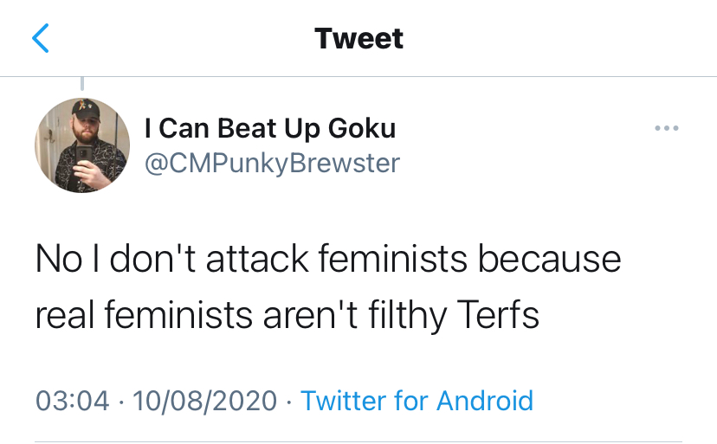Screen dimensions: 717x444
Task: Click the thread connector line above the avatar
Action: click(82, 83)
